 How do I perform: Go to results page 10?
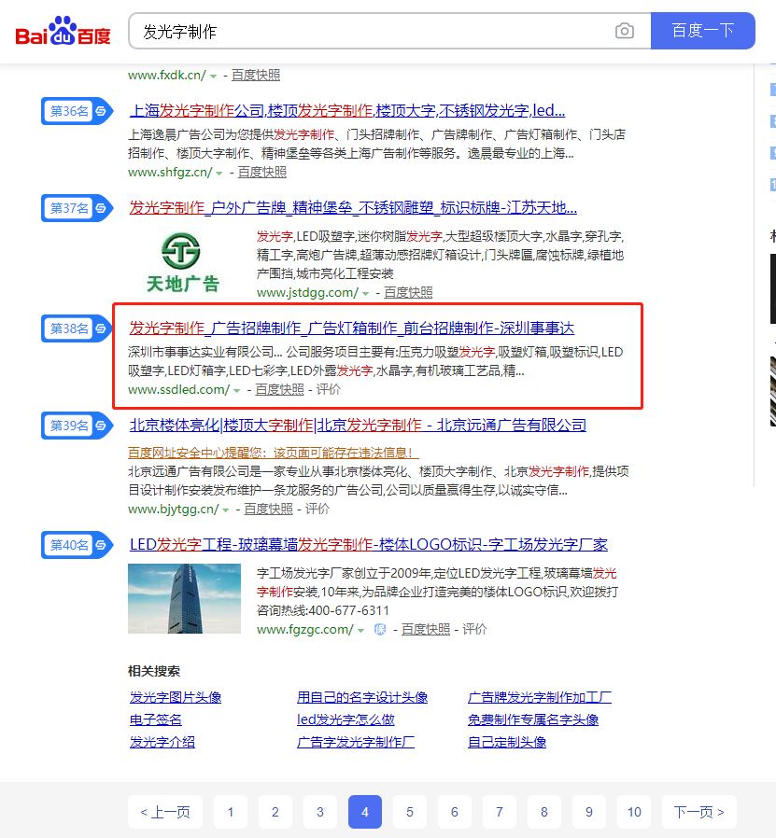tap(634, 812)
